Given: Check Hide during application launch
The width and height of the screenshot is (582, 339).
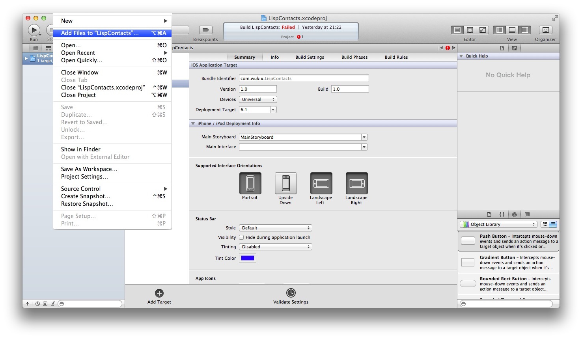Looking at the screenshot, I should point(241,237).
